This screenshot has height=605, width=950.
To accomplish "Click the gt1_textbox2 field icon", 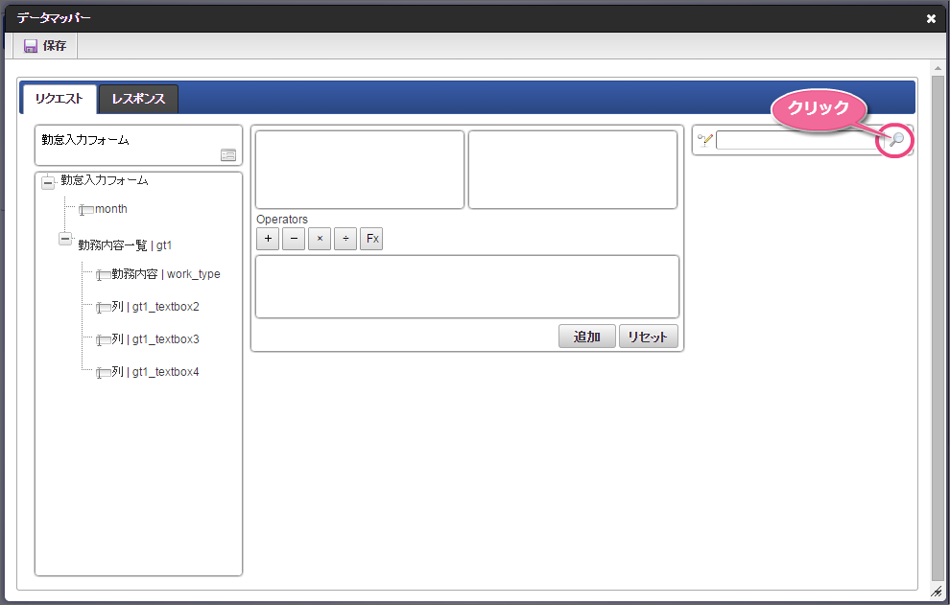I will pyautogui.click(x=103, y=309).
